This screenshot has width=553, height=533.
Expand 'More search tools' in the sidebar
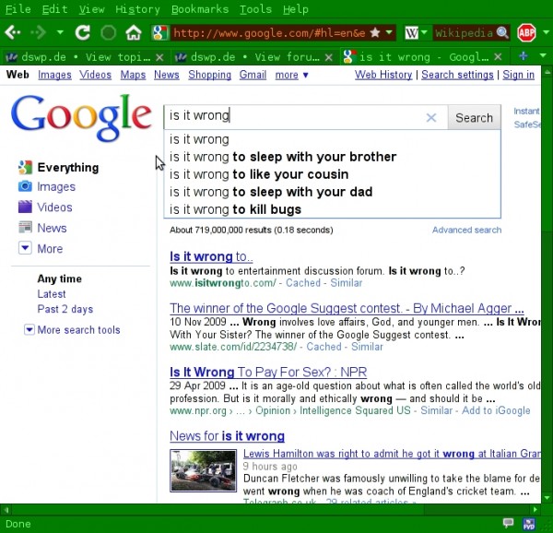tap(77, 330)
